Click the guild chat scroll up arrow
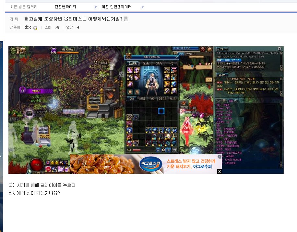 point(281,105)
